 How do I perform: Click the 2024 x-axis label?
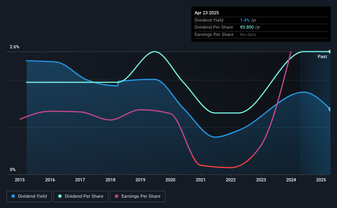coord(291,180)
